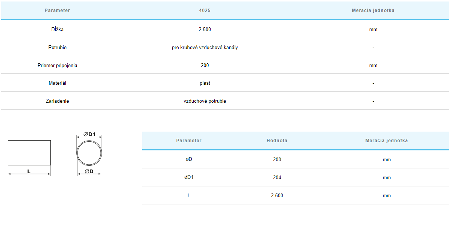Viewport: 449px width, 243px height.
Task: Click the rectangular duct side-view diagram
Action: tap(29, 153)
